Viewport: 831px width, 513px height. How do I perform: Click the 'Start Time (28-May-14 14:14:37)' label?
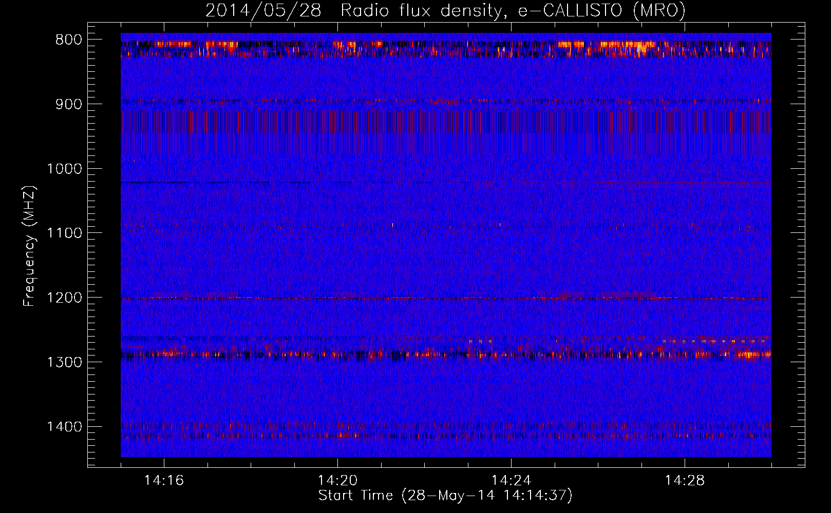tap(445, 496)
